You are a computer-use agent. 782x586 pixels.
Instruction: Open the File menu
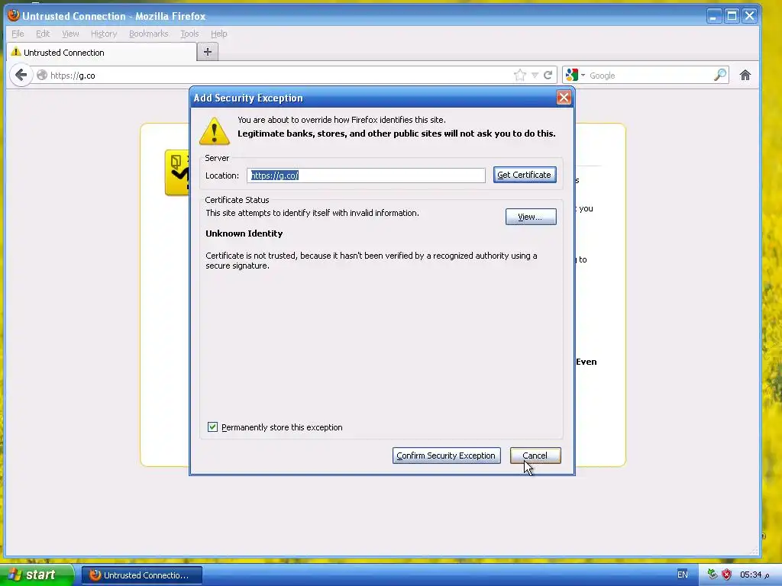(x=18, y=34)
